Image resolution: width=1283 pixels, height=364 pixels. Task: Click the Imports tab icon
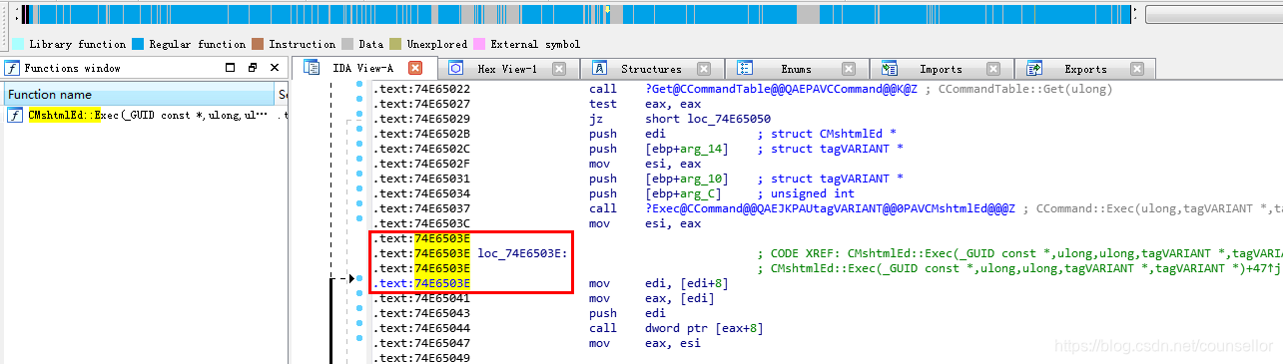click(889, 69)
